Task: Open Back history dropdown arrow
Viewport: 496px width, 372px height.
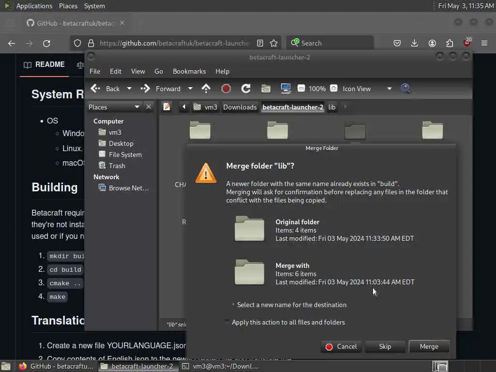Action: coord(129,89)
